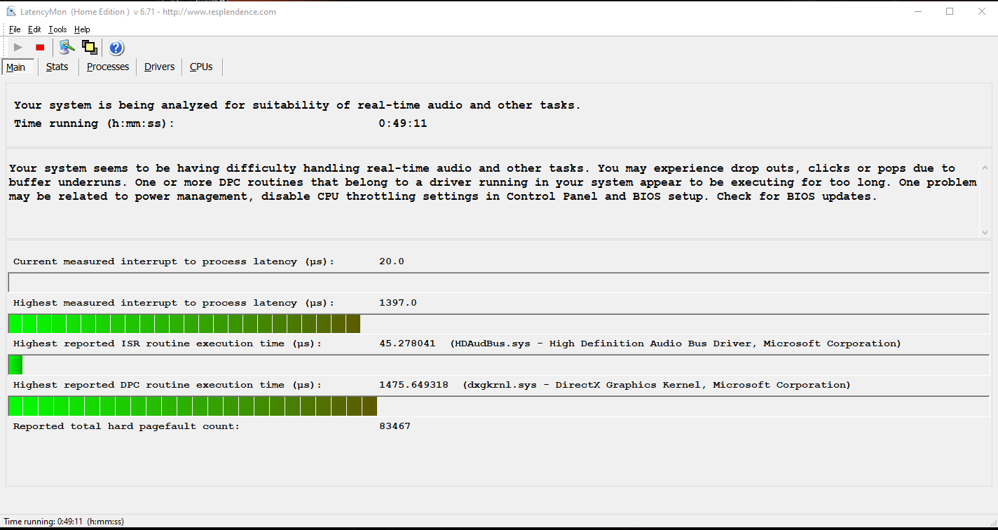Click the message box scroll up arrow
Image resolution: width=998 pixels, height=530 pixels.
coord(985,168)
